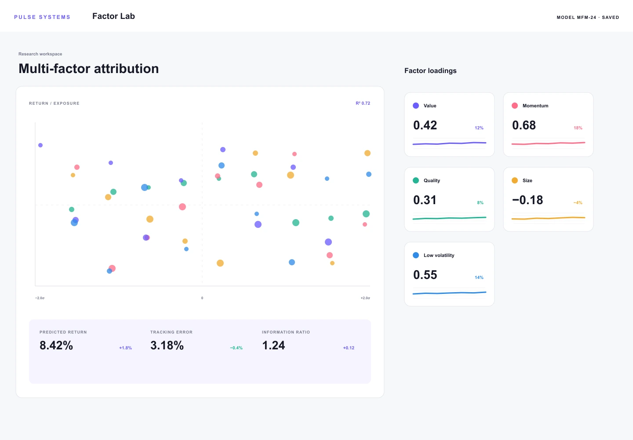This screenshot has height=440, width=633.
Task: Click the Predicted Return value 8.42%
Action: [x=56, y=345]
